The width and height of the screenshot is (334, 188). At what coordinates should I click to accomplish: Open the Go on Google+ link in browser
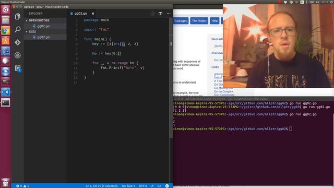[x=223, y=91]
